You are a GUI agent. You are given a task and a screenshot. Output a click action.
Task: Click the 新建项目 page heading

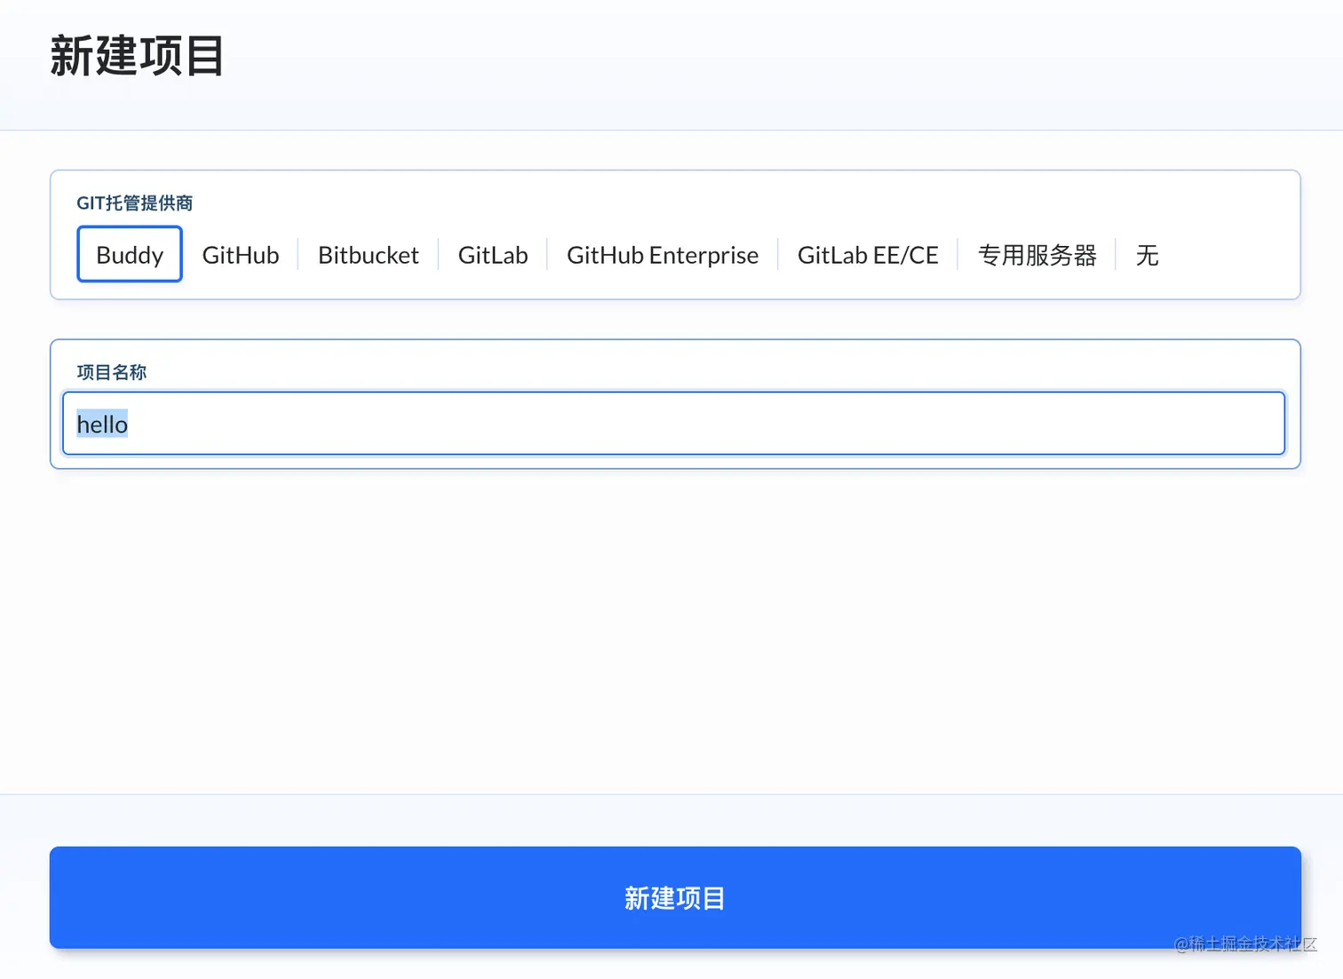(137, 56)
